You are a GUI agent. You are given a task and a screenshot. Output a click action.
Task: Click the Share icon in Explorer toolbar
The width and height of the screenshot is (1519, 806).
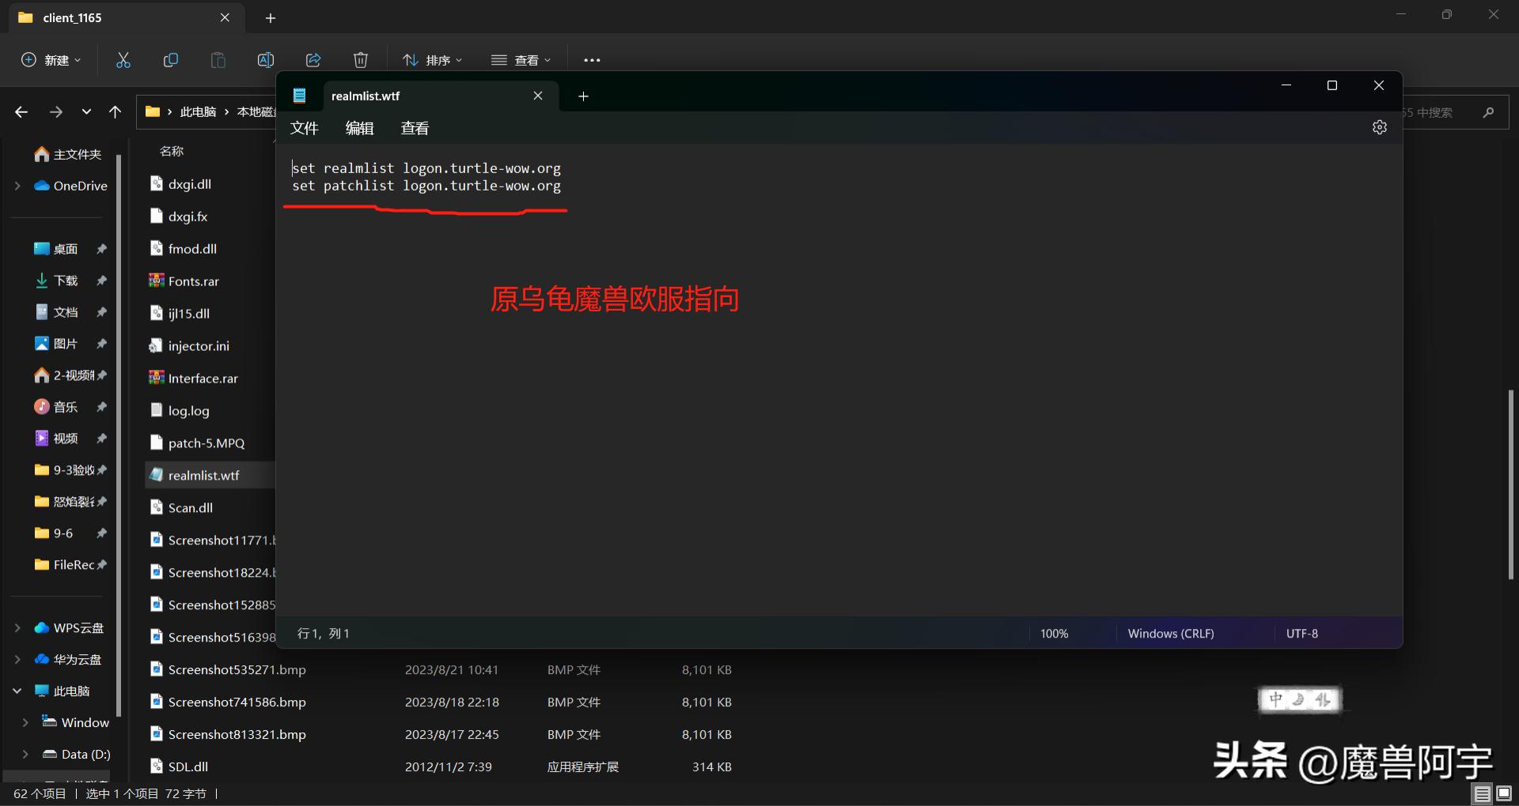[x=313, y=60]
